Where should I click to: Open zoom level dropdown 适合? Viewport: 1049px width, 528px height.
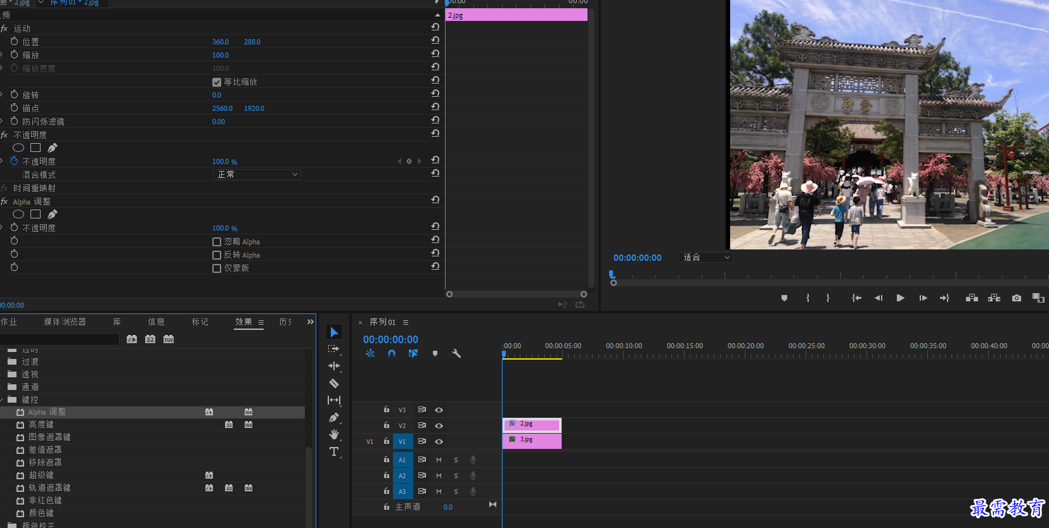click(705, 258)
